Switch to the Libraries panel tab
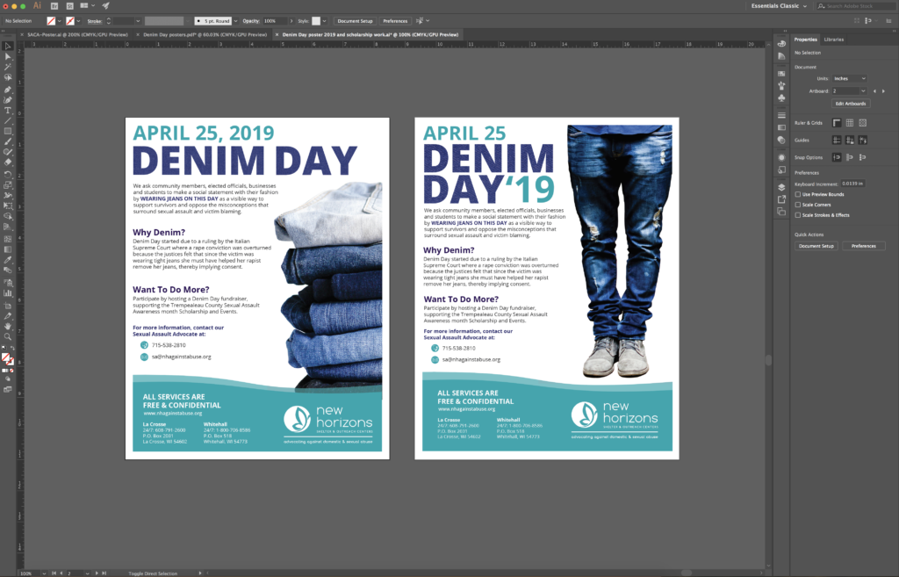 pos(833,40)
